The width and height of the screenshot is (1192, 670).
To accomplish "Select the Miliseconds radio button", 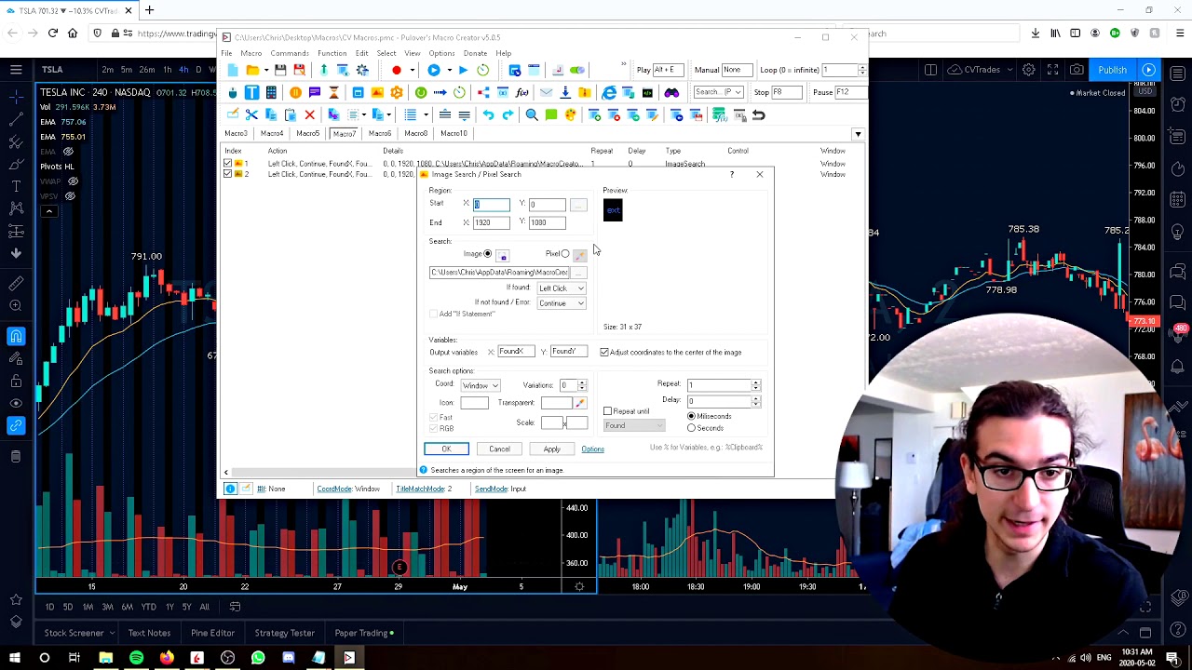I will (691, 416).
